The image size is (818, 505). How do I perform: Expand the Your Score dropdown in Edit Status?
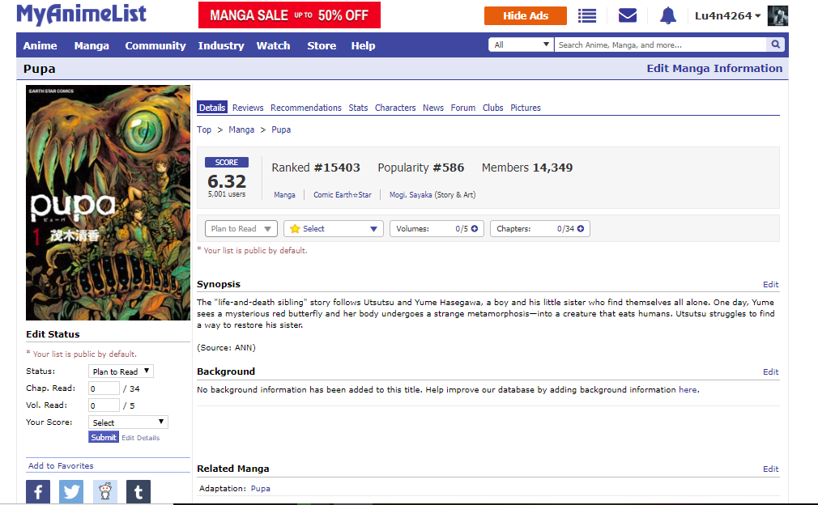128,422
